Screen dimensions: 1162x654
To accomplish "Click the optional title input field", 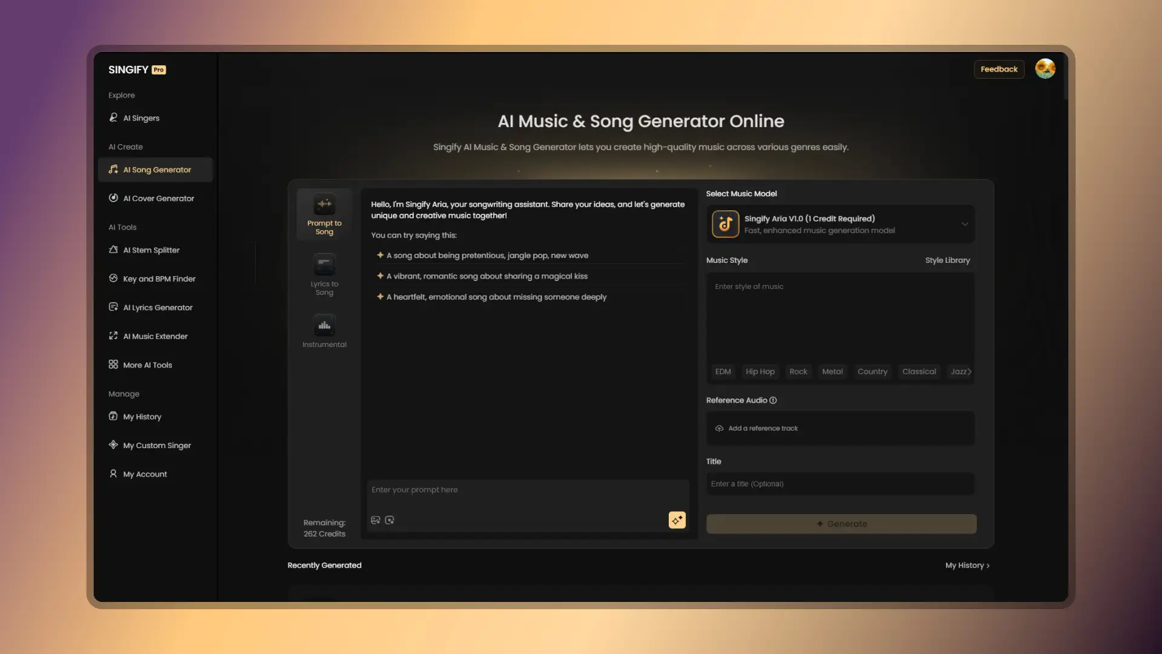I will coord(840,484).
